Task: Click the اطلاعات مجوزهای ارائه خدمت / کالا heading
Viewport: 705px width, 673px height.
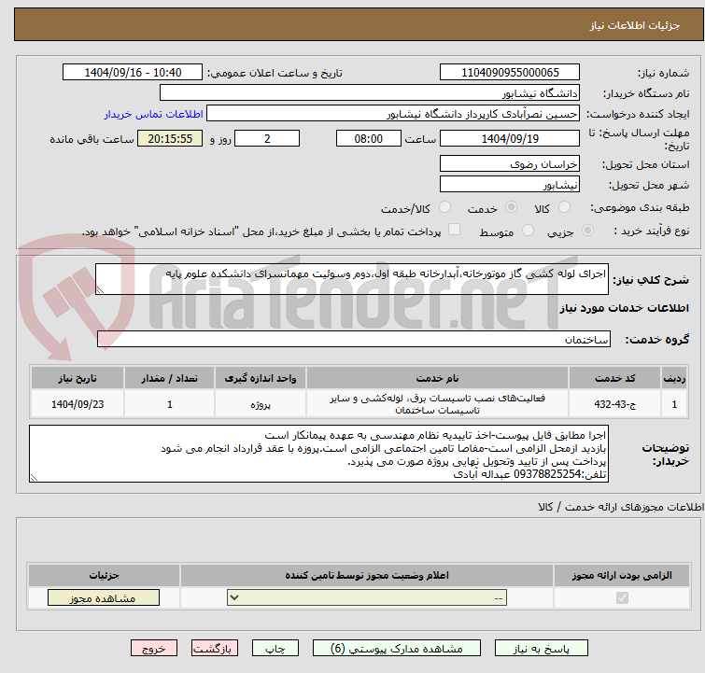Action: point(620,507)
